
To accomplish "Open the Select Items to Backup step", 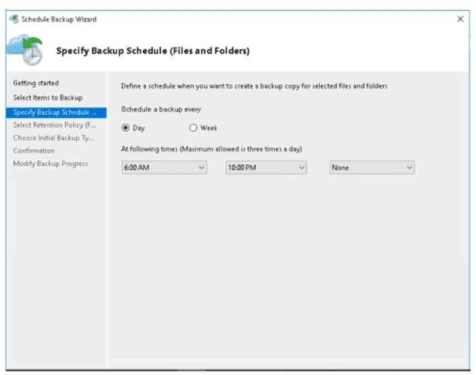I will 48,98.
